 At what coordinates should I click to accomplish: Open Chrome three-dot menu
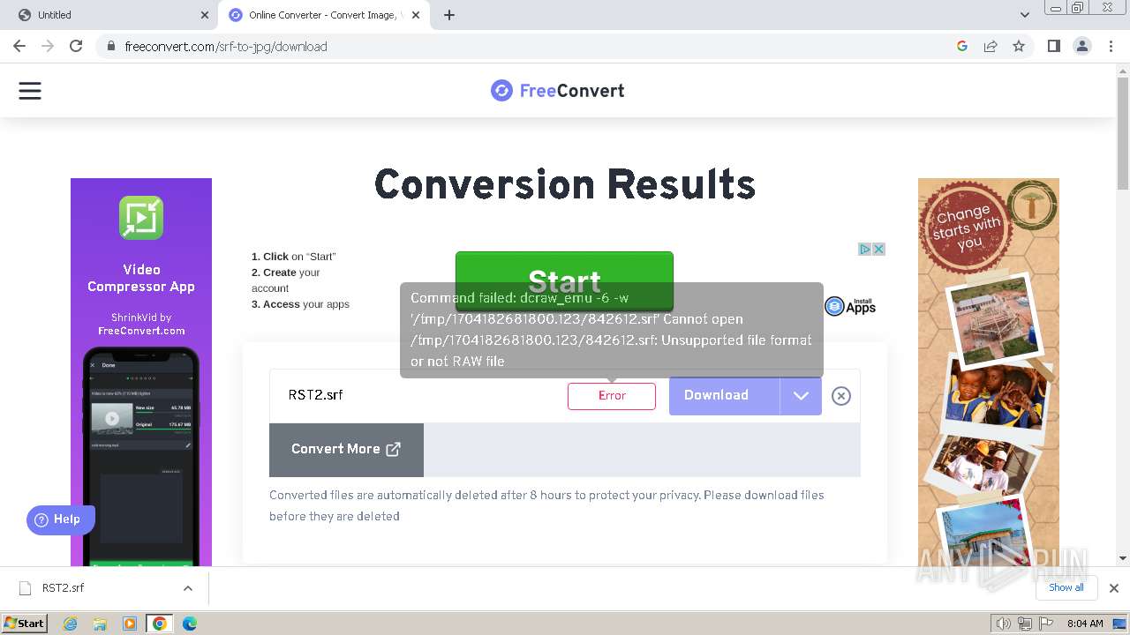(x=1111, y=46)
